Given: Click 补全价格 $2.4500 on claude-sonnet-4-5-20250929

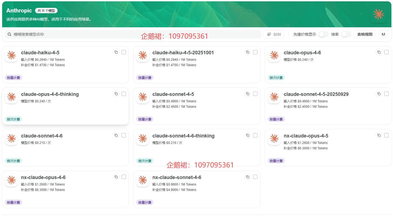Looking at the screenshot, I should point(306,107).
